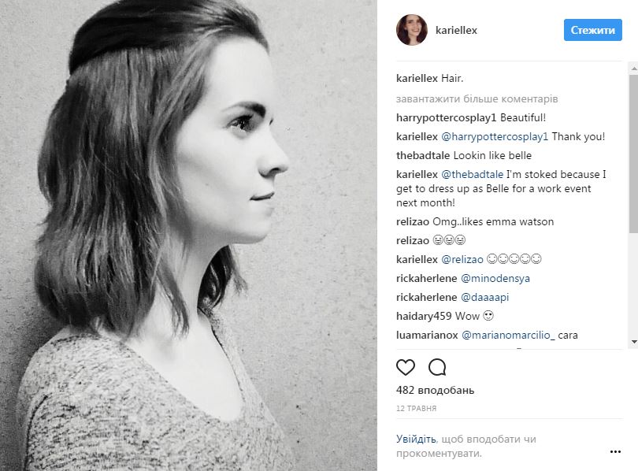Open haidary459's profile from Wow comment
The width and height of the screenshot is (638, 471).
tap(424, 316)
